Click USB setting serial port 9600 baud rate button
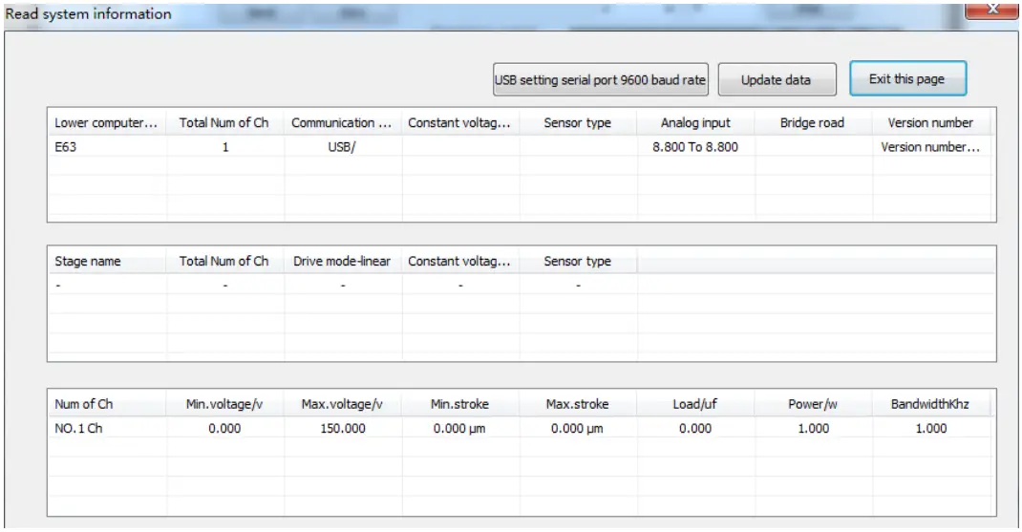 pyautogui.click(x=600, y=79)
